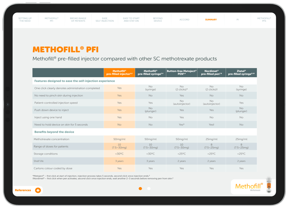Switch to the Methofill PFI tab
Screen dimensions: 289x209
point(52,20)
